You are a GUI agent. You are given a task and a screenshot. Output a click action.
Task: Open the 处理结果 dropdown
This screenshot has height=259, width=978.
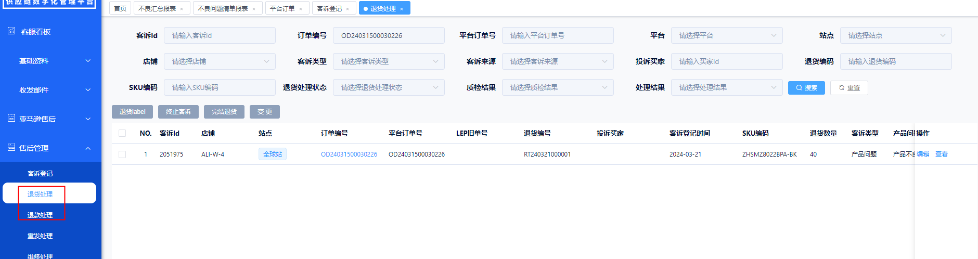(727, 87)
